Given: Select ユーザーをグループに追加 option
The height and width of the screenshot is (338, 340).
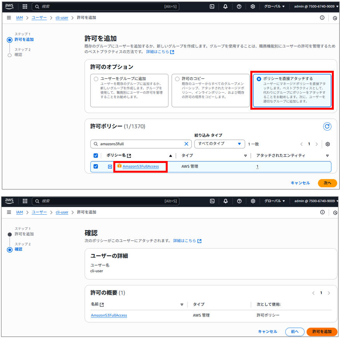Looking at the screenshot, I should pos(129,90).
